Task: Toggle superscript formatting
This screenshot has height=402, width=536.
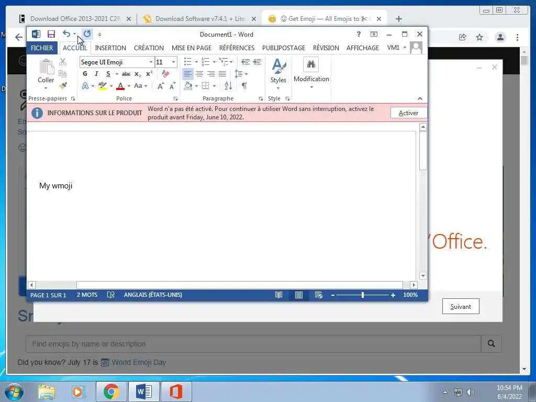Action: [149, 74]
